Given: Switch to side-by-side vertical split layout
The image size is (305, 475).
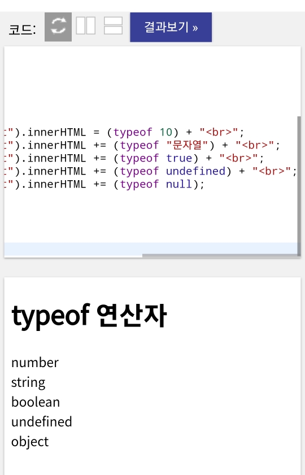Looking at the screenshot, I should [86, 26].
